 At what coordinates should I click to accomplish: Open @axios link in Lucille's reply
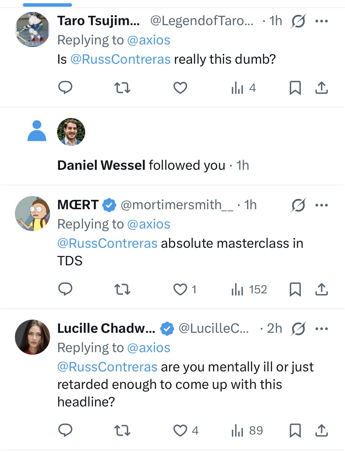(149, 348)
